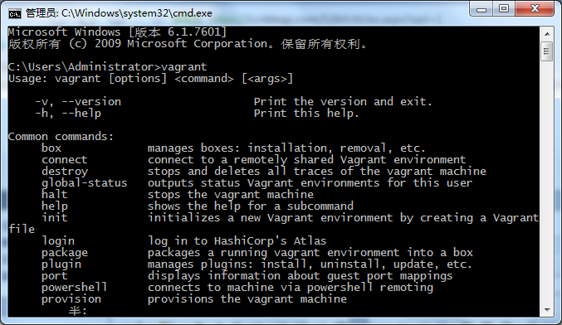Click the vertical scrollbar thumb
The height and width of the screenshot is (325, 562).
547,52
